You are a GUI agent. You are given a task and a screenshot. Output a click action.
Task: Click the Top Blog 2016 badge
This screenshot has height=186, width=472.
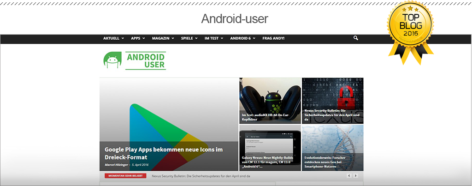(x=411, y=32)
